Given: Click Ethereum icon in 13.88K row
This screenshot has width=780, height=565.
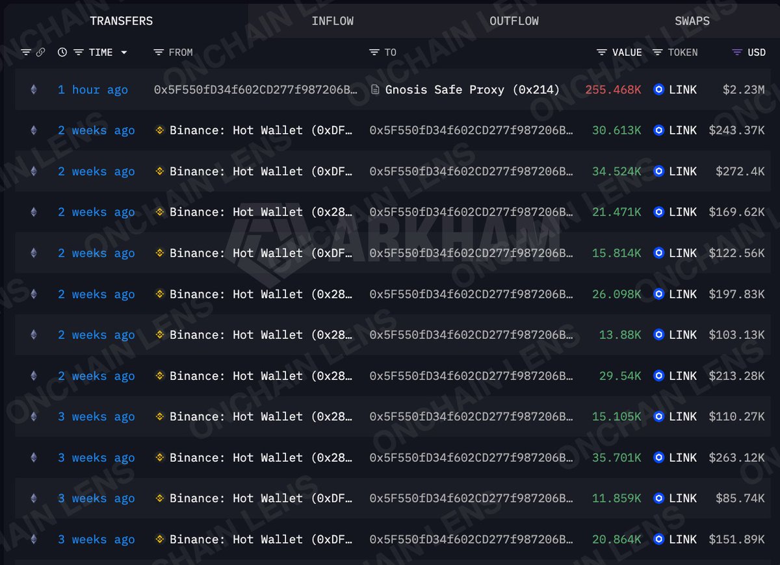Looking at the screenshot, I should 34,335.
